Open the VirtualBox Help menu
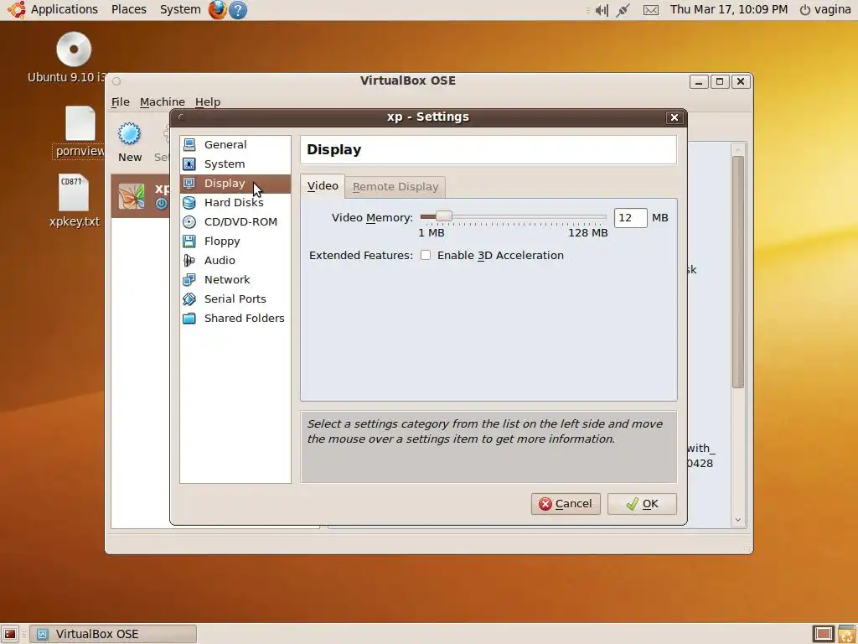Image resolution: width=858 pixels, height=644 pixels. point(208,101)
